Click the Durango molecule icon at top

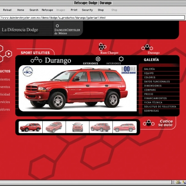147,47
